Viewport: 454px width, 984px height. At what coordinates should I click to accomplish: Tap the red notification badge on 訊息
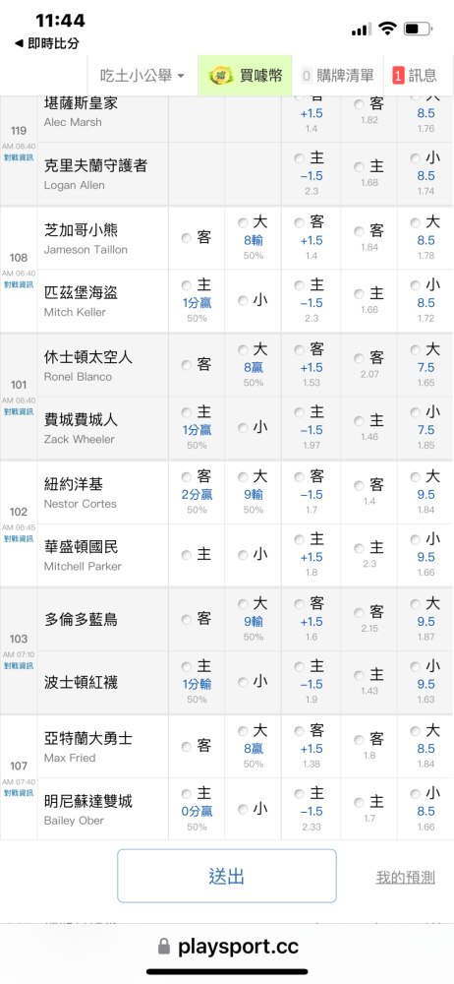(x=398, y=76)
